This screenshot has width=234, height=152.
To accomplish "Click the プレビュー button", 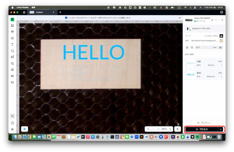I will (204, 123).
